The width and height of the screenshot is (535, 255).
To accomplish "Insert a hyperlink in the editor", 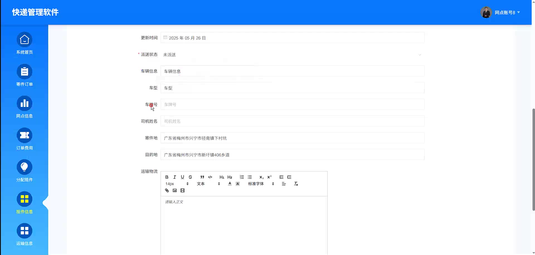I will point(167,190).
